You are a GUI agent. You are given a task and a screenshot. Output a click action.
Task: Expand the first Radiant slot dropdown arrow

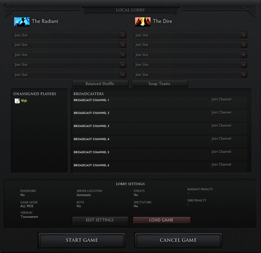(x=123, y=35)
